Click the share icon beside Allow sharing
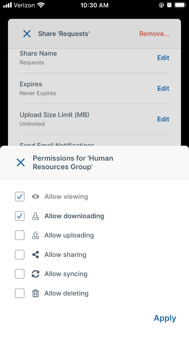 click(35, 255)
